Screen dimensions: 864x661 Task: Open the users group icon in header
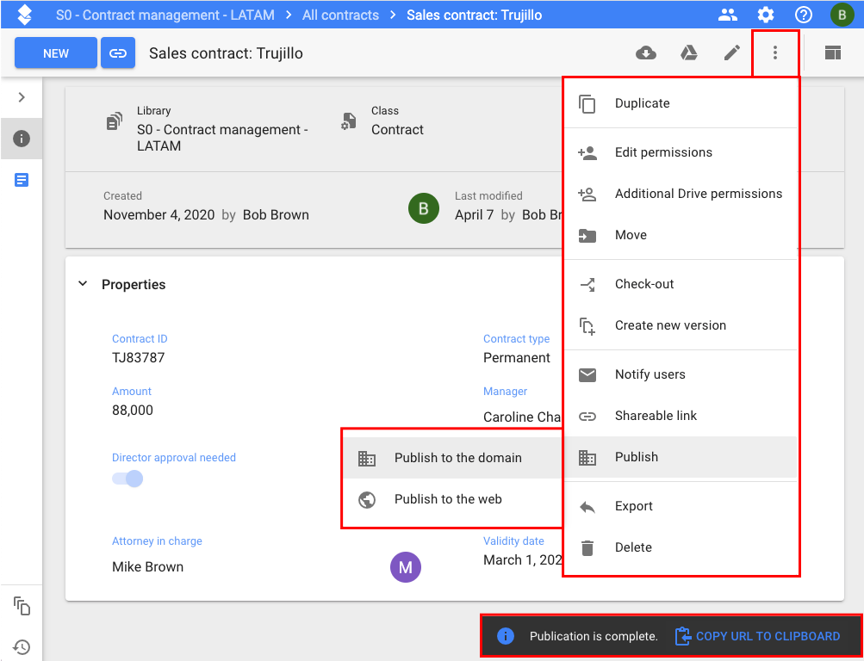(728, 15)
